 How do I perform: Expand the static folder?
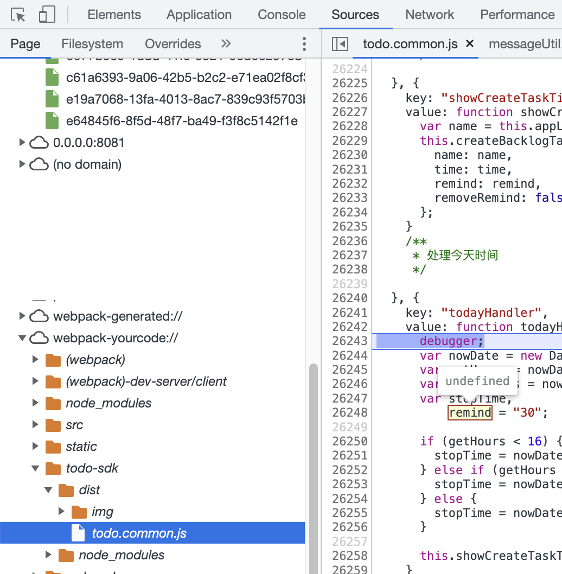tap(35, 447)
